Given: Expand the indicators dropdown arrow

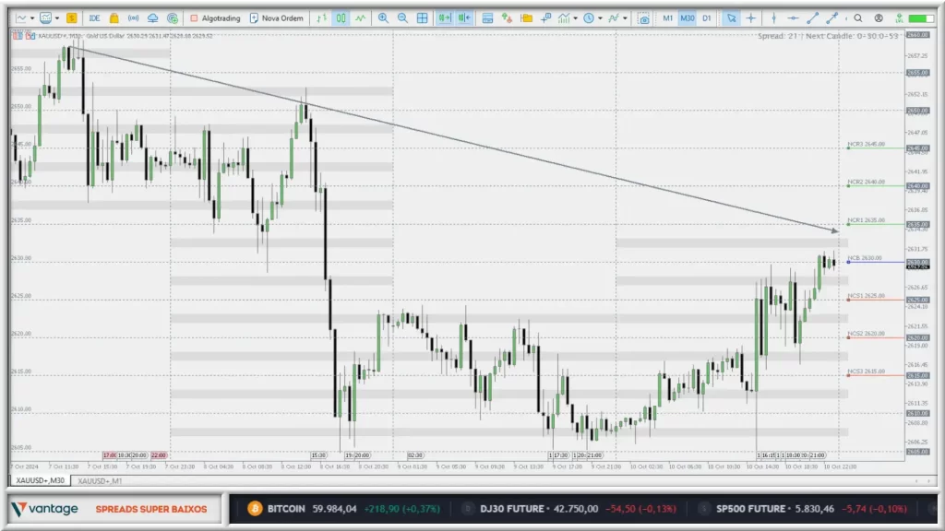Looking at the screenshot, I should coord(573,18).
